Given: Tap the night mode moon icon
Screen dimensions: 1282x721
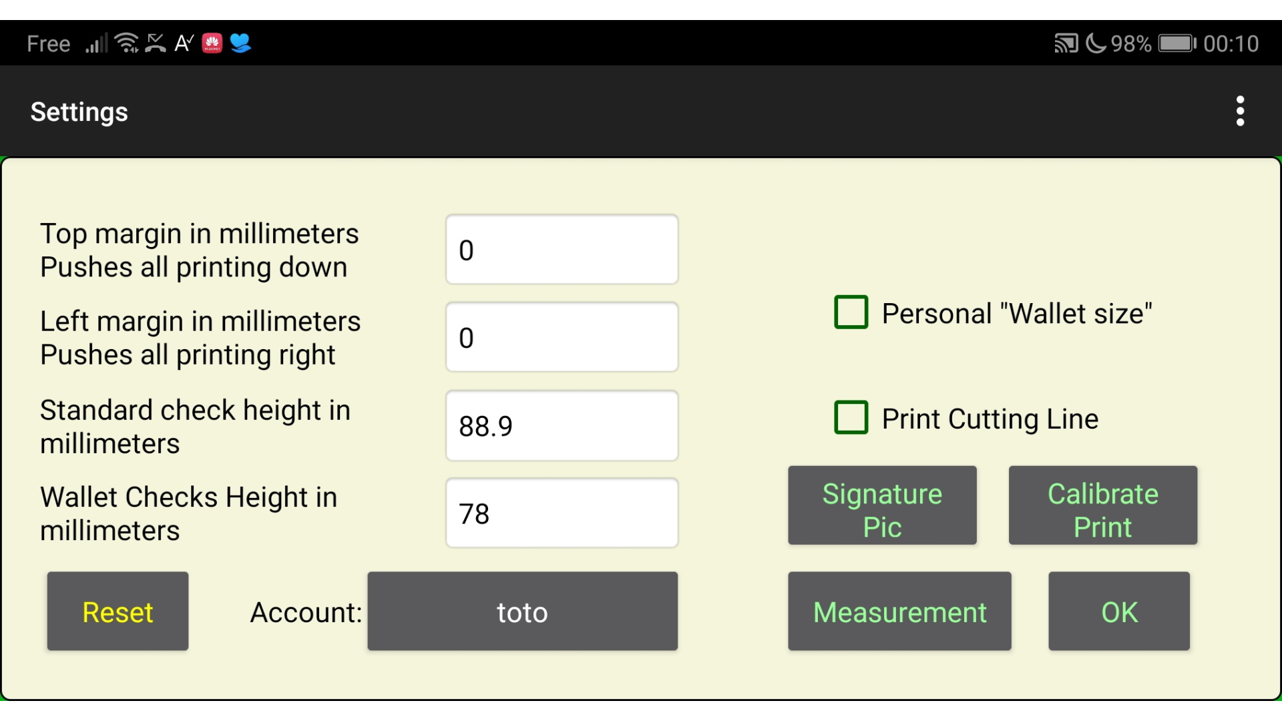Looking at the screenshot, I should 1097,43.
